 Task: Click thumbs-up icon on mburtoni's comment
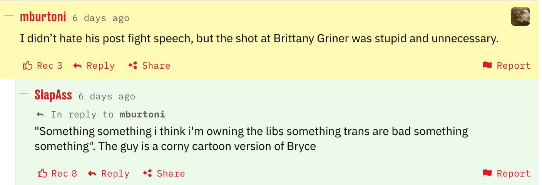(x=28, y=66)
